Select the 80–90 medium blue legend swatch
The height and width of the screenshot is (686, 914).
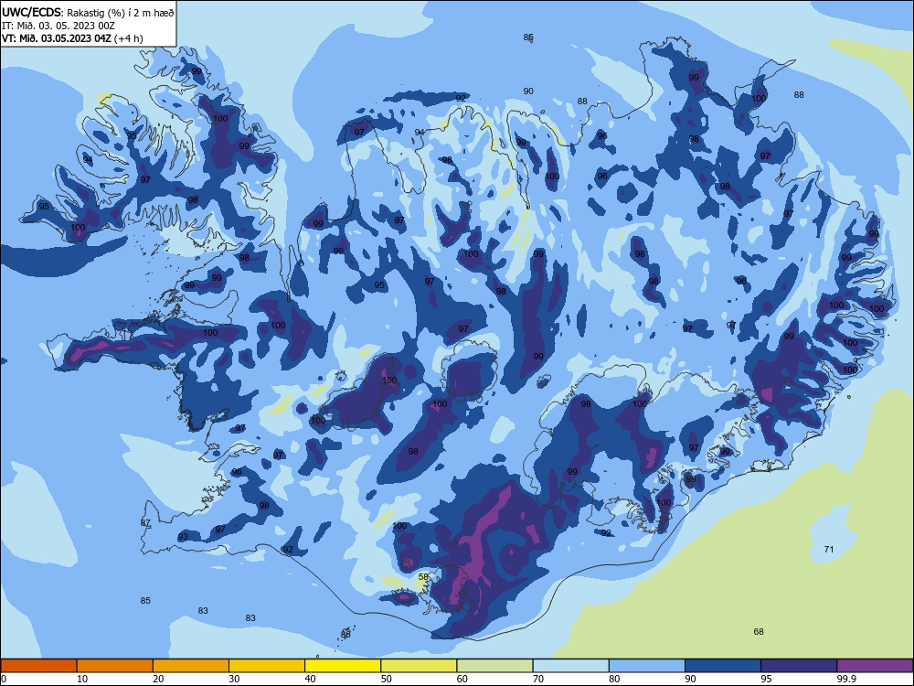click(647, 666)
